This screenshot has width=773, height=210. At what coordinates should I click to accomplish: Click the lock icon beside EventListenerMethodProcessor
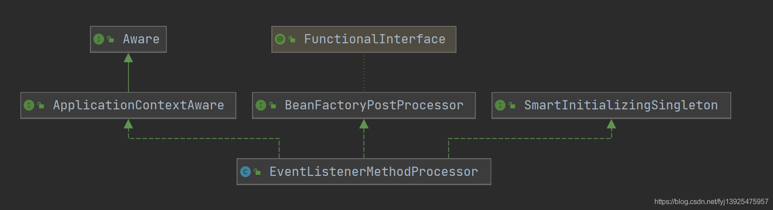click(257, 172)
